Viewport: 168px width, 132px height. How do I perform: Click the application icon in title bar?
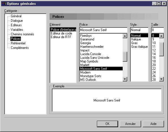click(4, 4)
